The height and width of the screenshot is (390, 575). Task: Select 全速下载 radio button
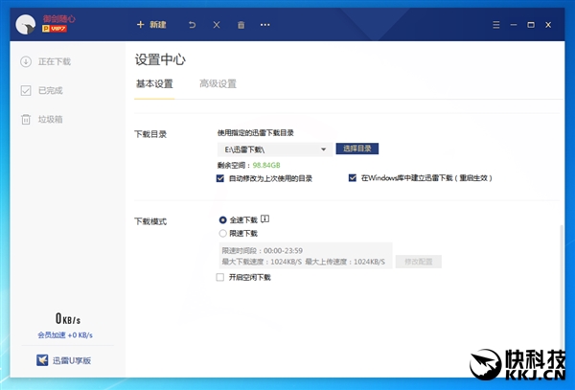222,220
